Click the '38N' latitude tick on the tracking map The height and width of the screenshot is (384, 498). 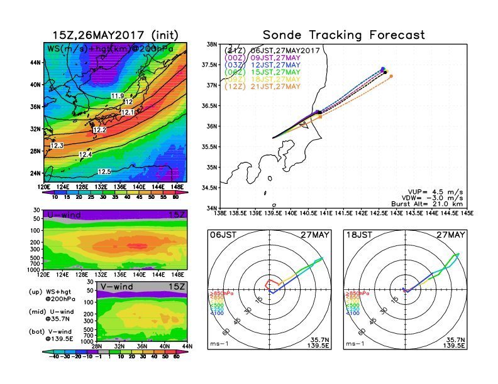pyautogui.click(x=212, y=45)
